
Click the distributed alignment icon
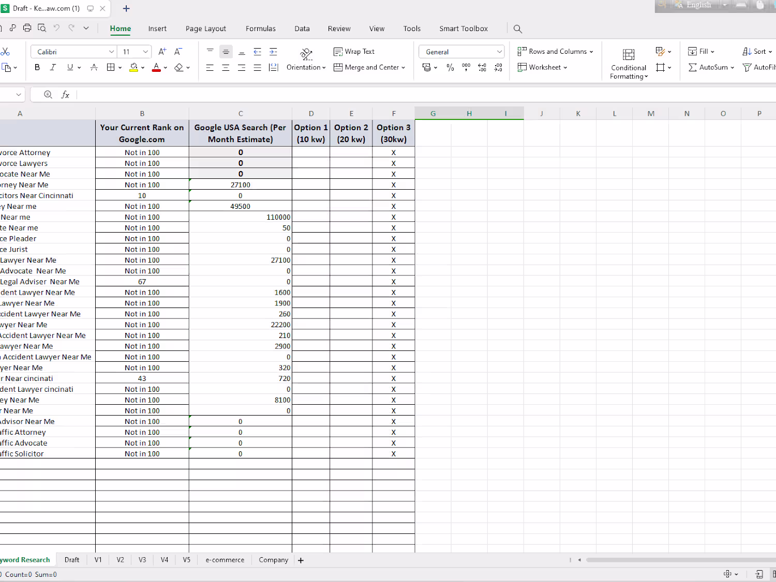[274, 68]
